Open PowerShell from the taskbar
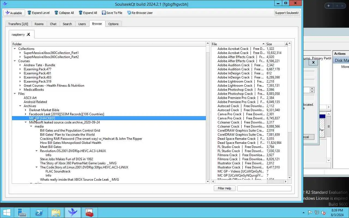349x218 pixels. (39, 213)
